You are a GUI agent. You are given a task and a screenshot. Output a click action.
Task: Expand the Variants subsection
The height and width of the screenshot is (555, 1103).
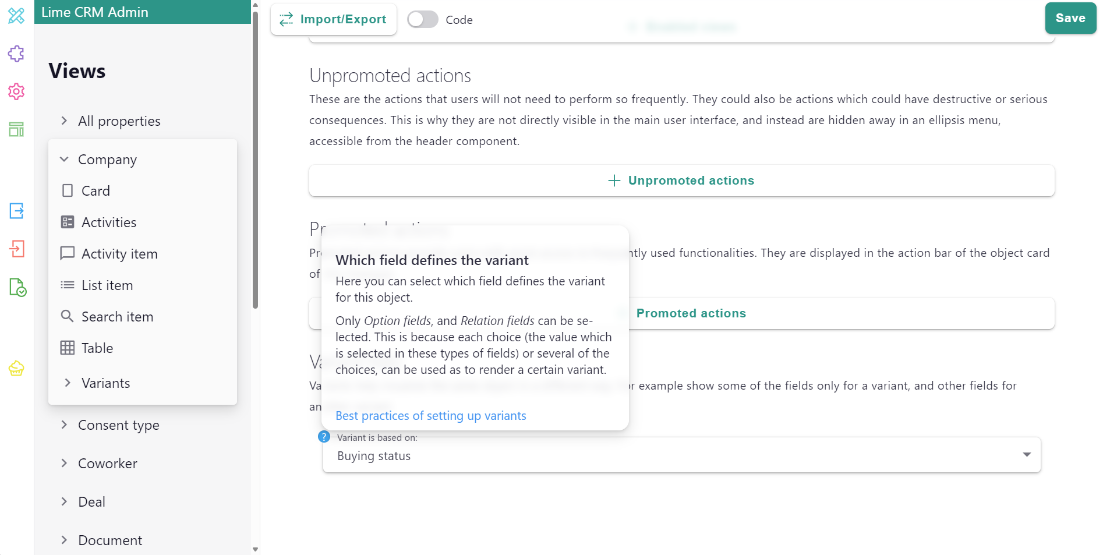point(68,383)
